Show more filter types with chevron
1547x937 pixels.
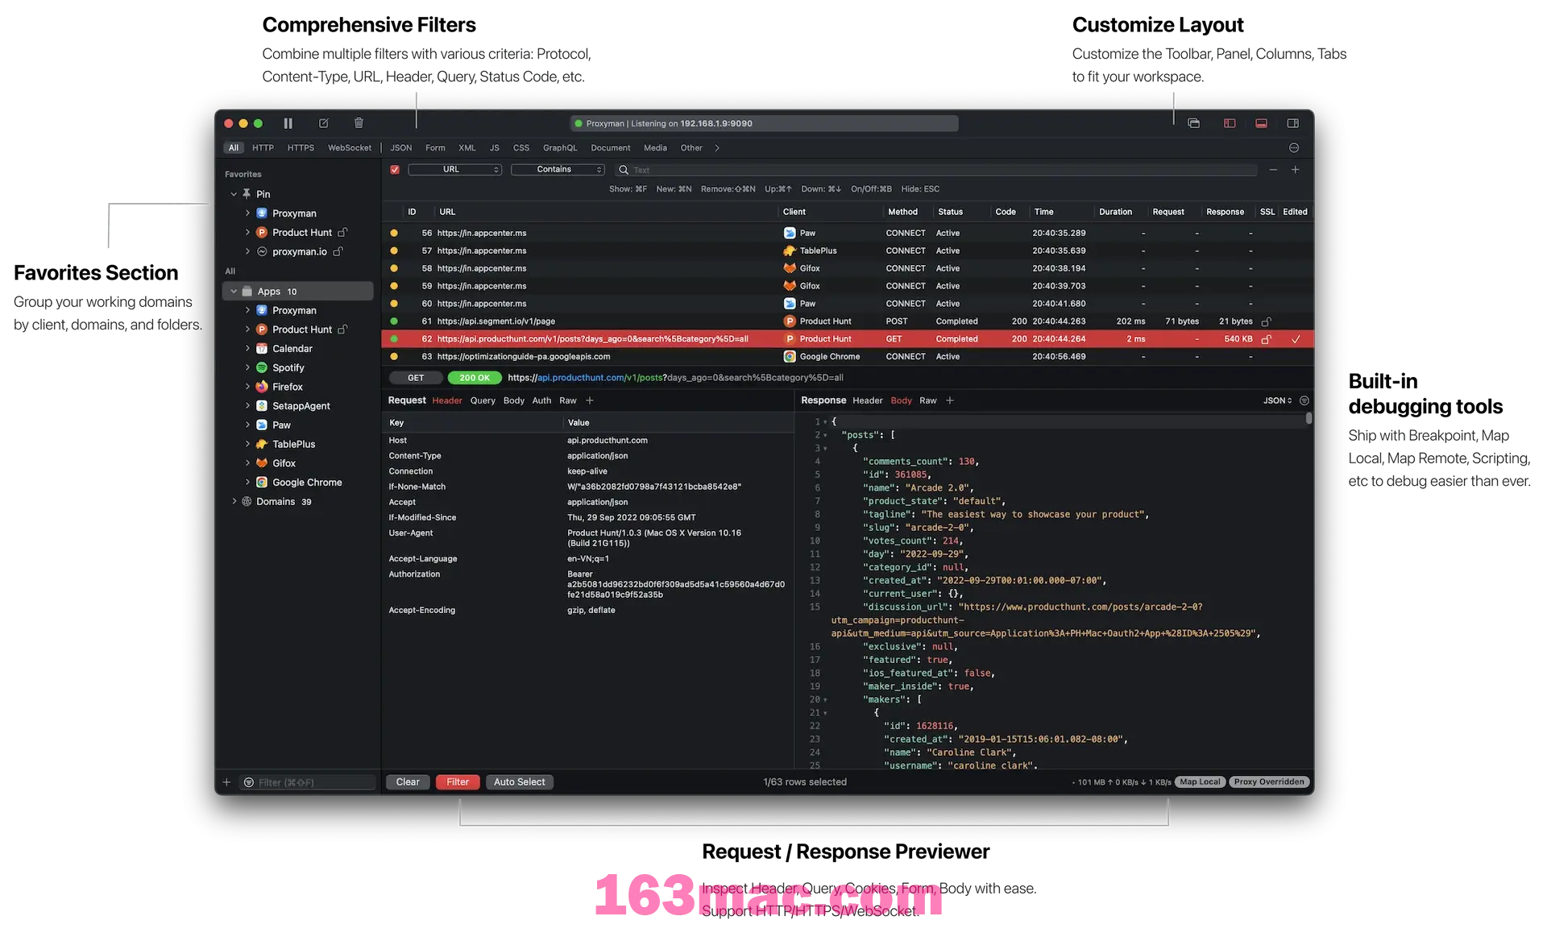717,148
